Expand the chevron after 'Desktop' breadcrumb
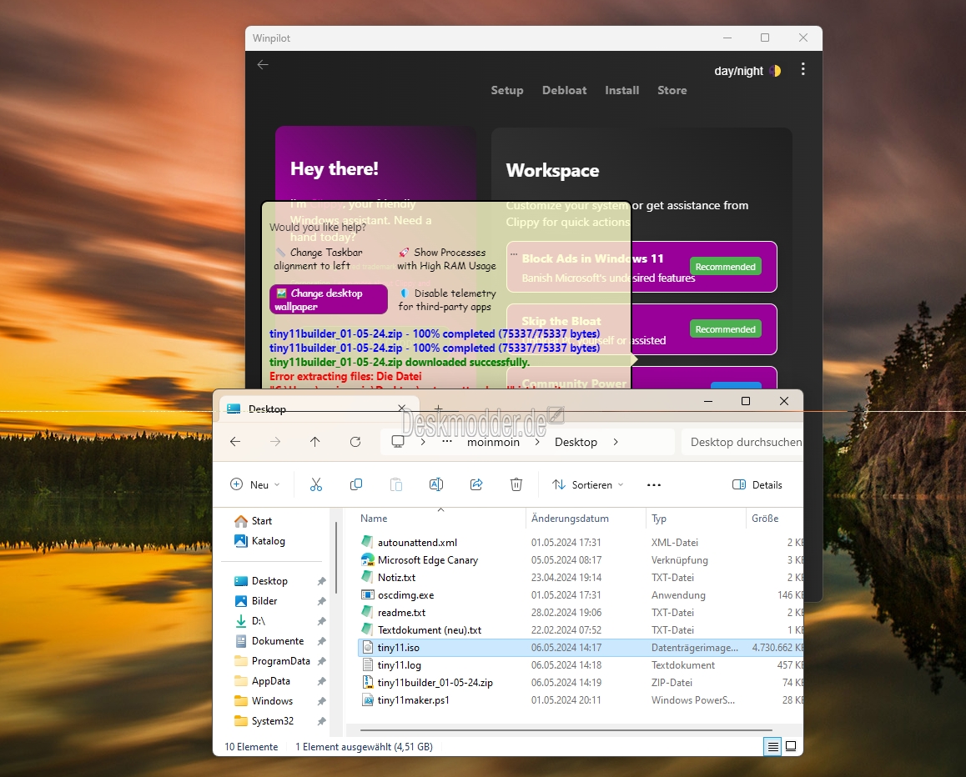This screenshot has height=777, width=966. pos(616,442)
